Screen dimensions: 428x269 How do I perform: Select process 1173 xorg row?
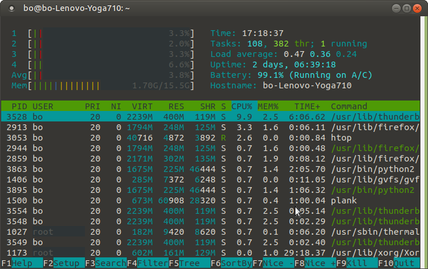(211, 253)
